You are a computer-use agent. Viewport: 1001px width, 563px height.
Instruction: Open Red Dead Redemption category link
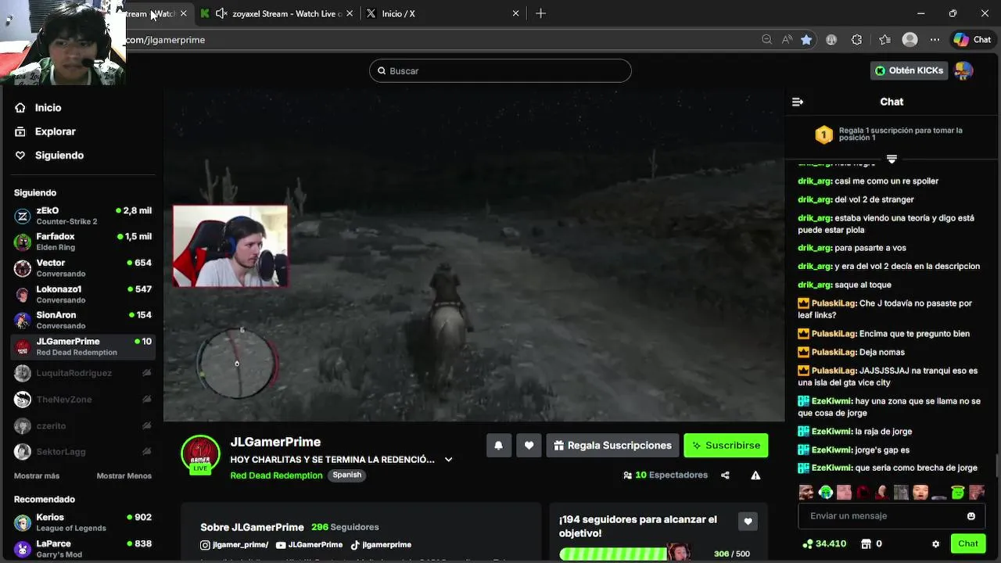[276, 475]
